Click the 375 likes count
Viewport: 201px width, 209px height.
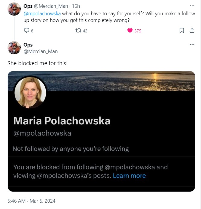pyautogui.click(x=138, y=31)
